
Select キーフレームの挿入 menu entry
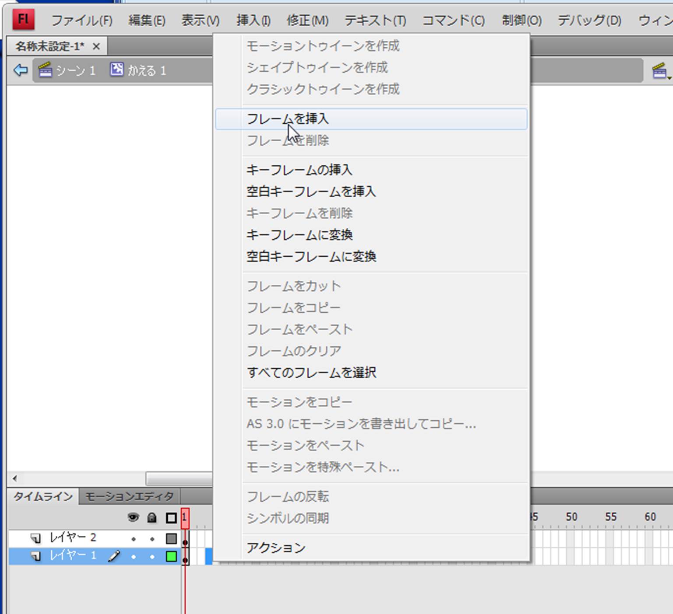299,170
